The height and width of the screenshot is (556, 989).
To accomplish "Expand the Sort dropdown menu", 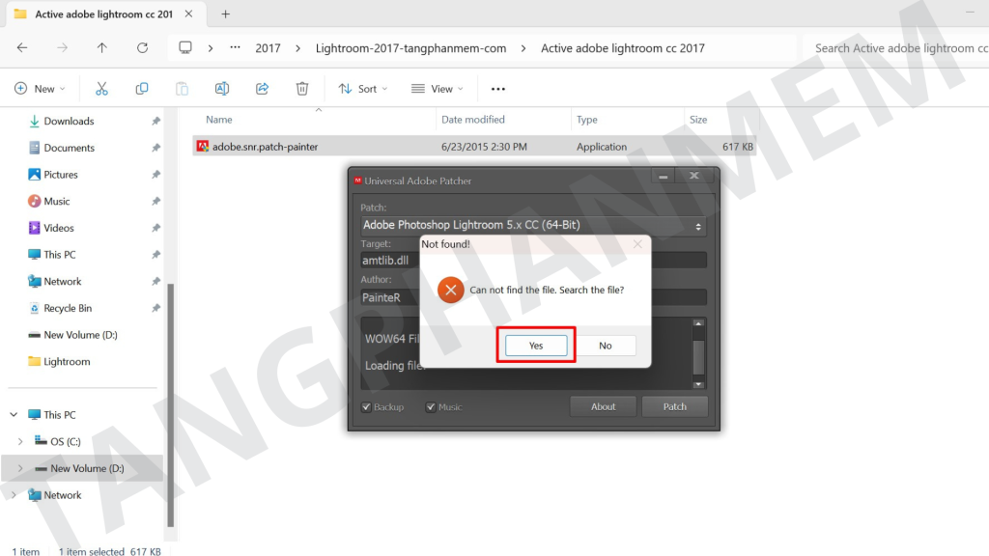I will click(x=363, y=89).
